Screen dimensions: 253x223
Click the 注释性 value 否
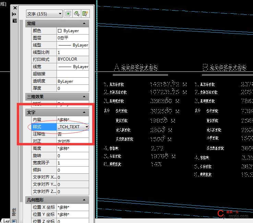tap(73, 134)
